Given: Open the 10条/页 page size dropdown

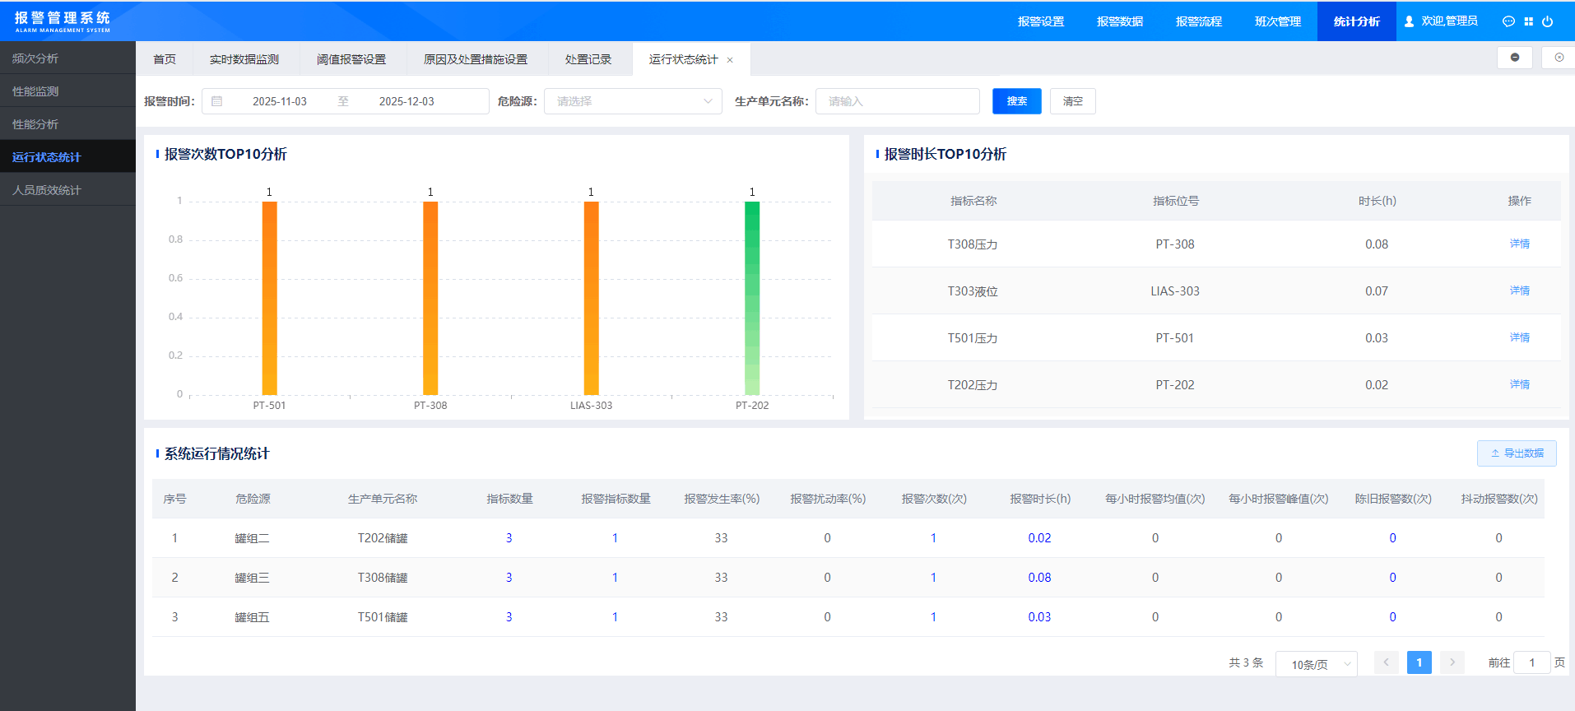Looking at the screenshot, I should (1316, 664).
